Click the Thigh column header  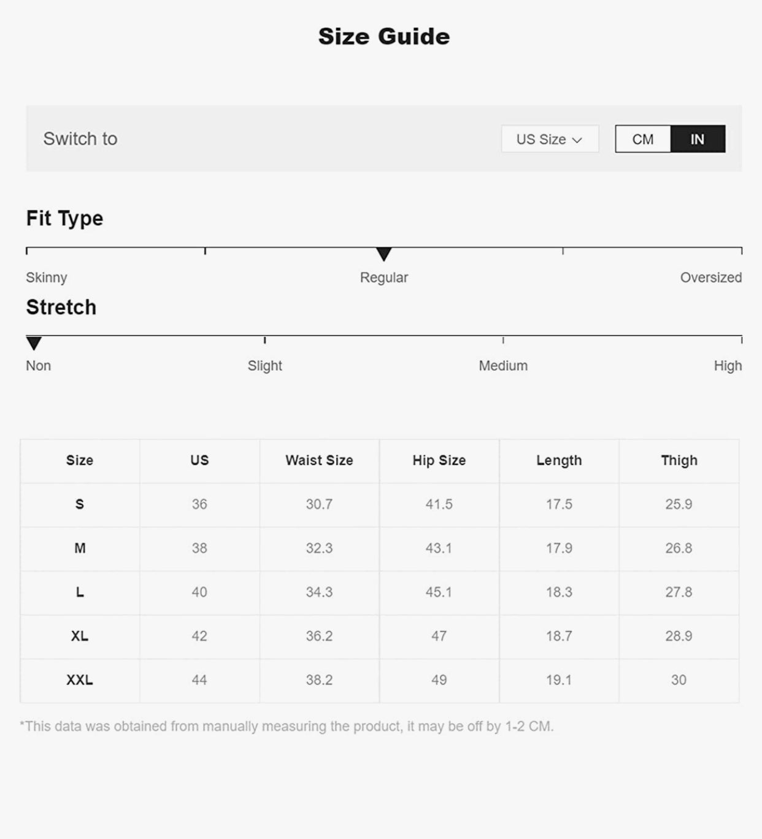(x=679, y=460)
